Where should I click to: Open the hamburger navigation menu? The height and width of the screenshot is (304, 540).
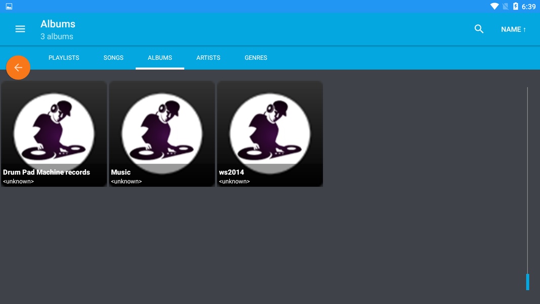click(x=20, y=29)
